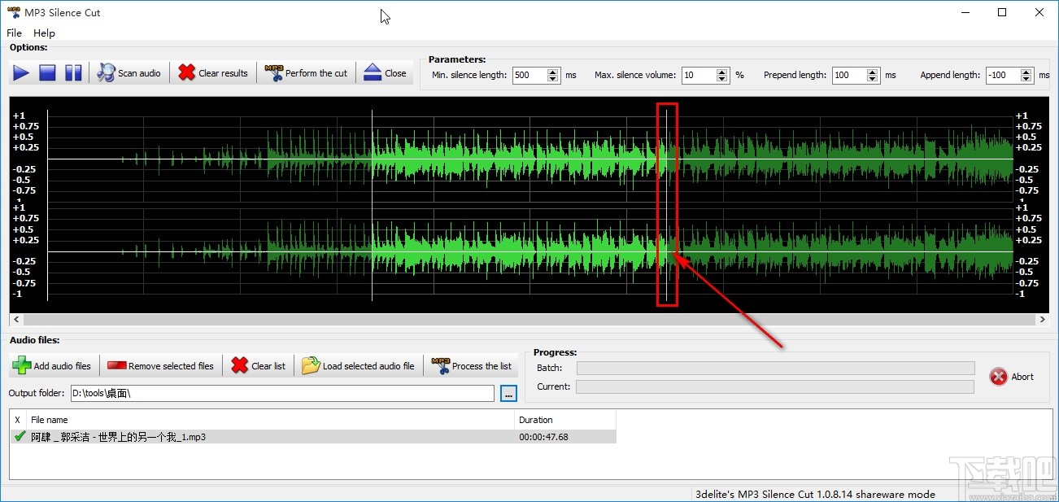Click the Batch progress bar
The image size is (1059, 502).
[x=775, y=368]
